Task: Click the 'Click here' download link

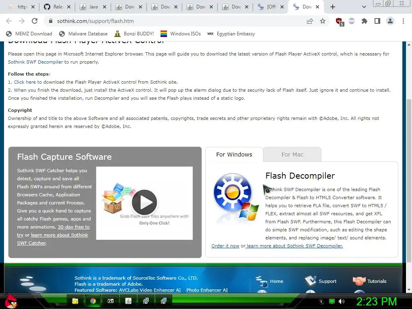Action: click(x=25, y=82)
